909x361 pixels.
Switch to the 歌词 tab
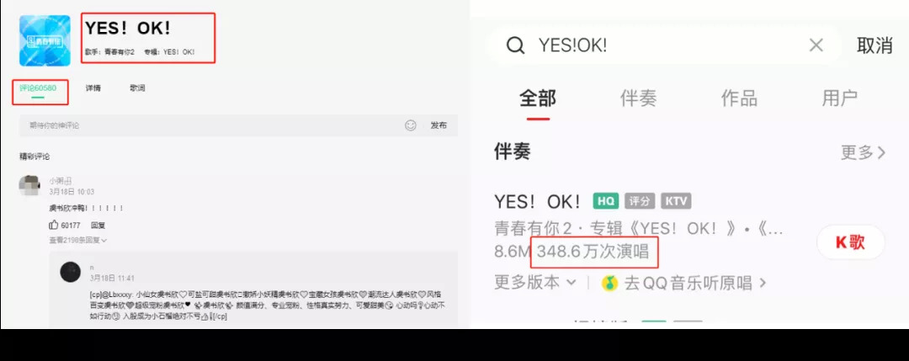pos(137,88)
